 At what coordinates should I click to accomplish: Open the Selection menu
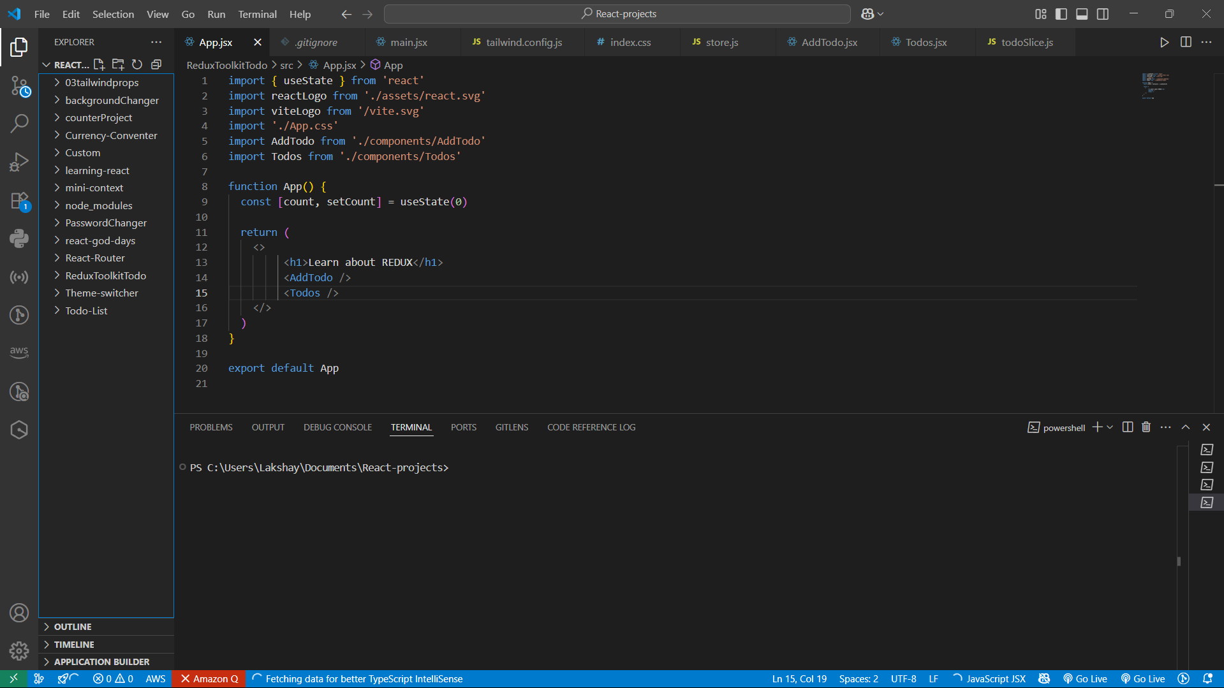(x=113, y=14)
